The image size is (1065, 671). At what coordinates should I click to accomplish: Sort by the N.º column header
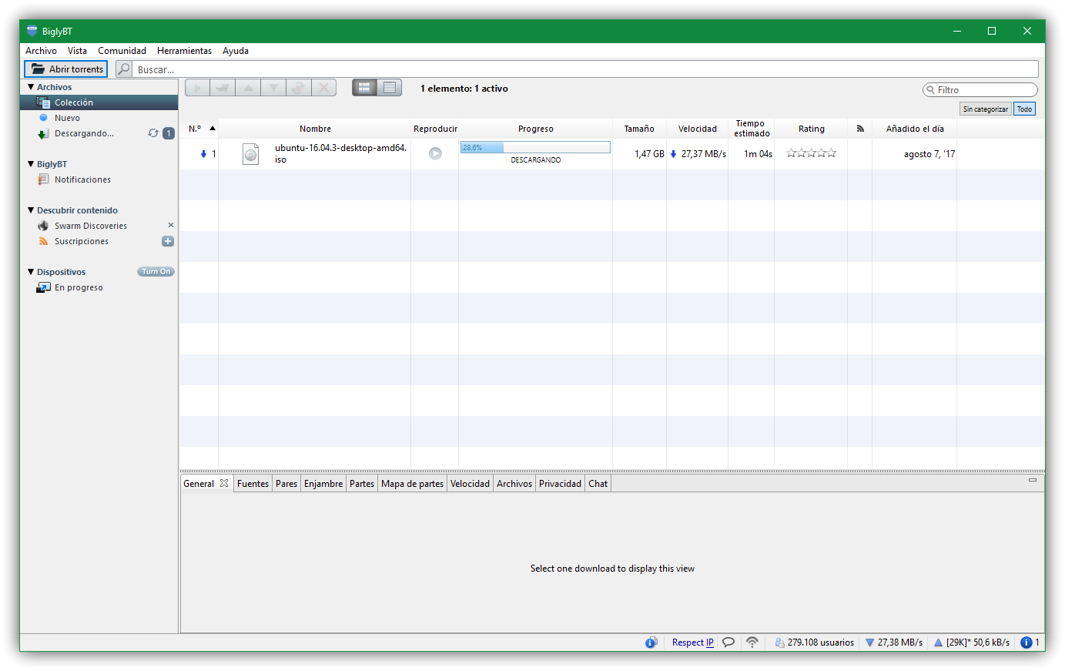click(199, 129)
